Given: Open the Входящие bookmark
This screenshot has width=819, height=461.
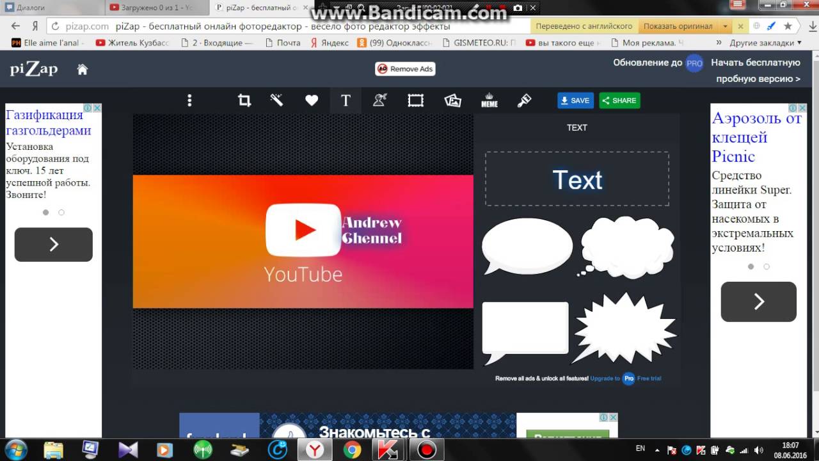Looking at the screenshot, I should 217,43.
